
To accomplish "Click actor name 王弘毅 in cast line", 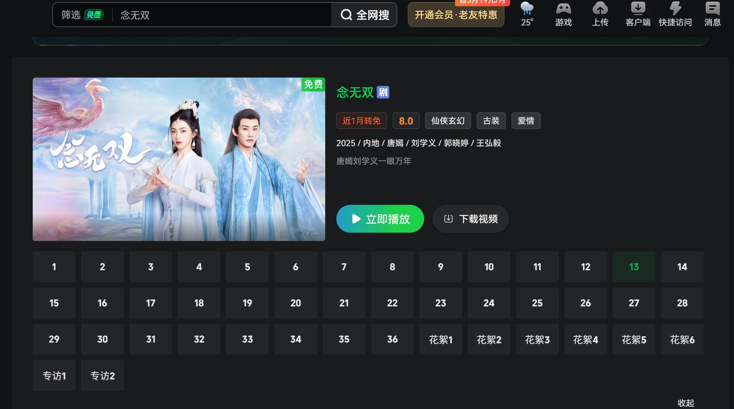I will click(x=489, y=143).
